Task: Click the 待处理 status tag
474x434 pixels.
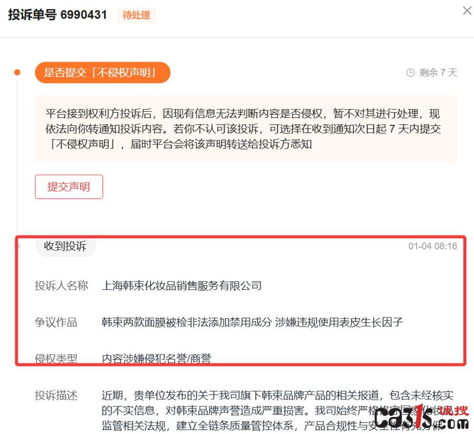Action: pos(137,15)
